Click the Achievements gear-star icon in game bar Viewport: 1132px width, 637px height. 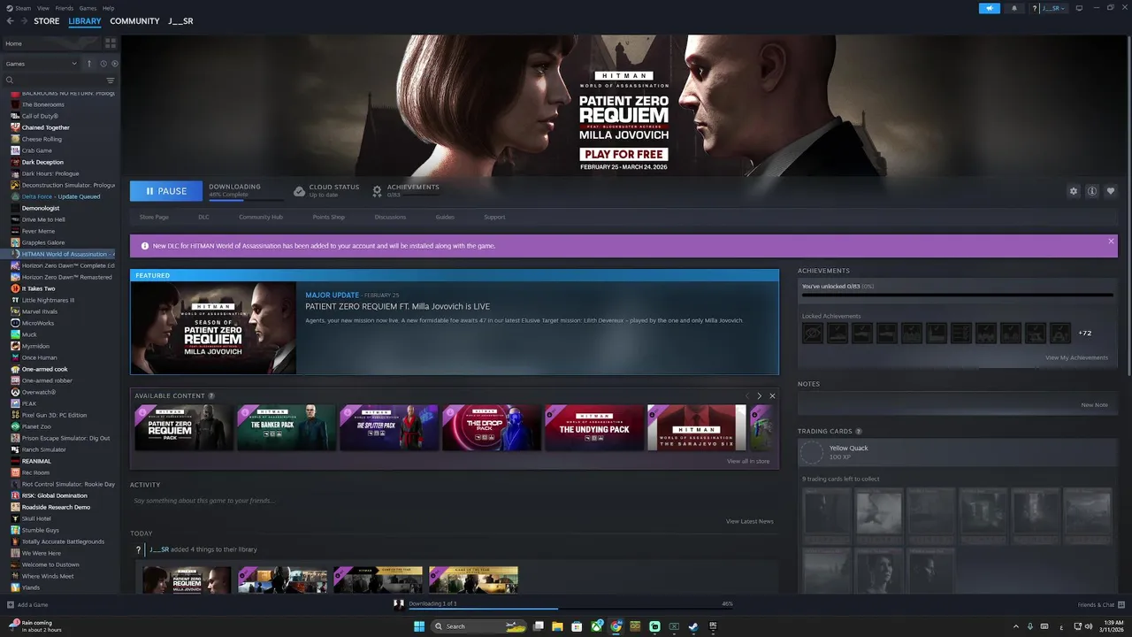(378, 190)
